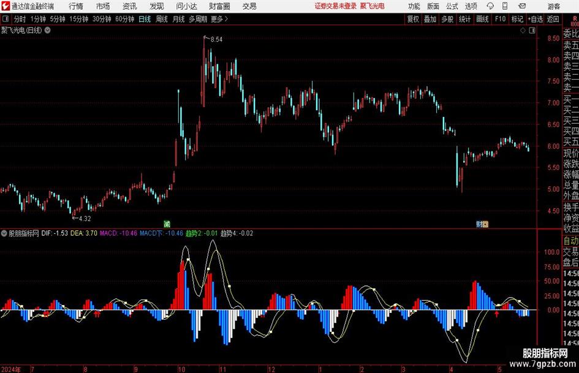Click the 趋势2: -0.01 value

[202, 233]
